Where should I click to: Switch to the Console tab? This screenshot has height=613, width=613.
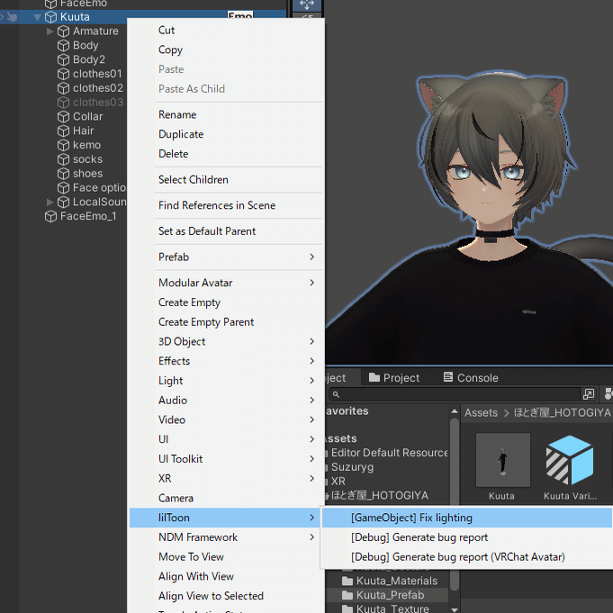tap(471, 378)
